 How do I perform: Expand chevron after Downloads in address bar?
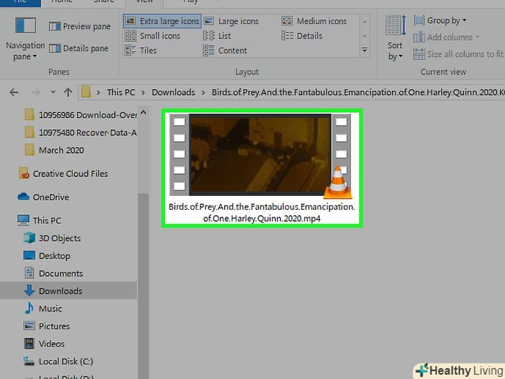pyautogui.click(x=203, y=92)
